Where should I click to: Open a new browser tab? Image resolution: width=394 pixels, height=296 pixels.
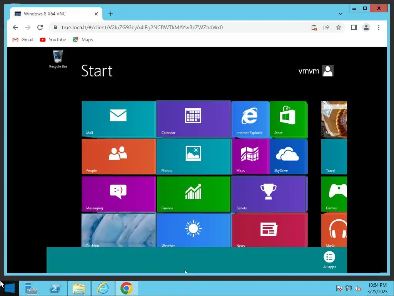pyautogui.click(x=110, y=14)
